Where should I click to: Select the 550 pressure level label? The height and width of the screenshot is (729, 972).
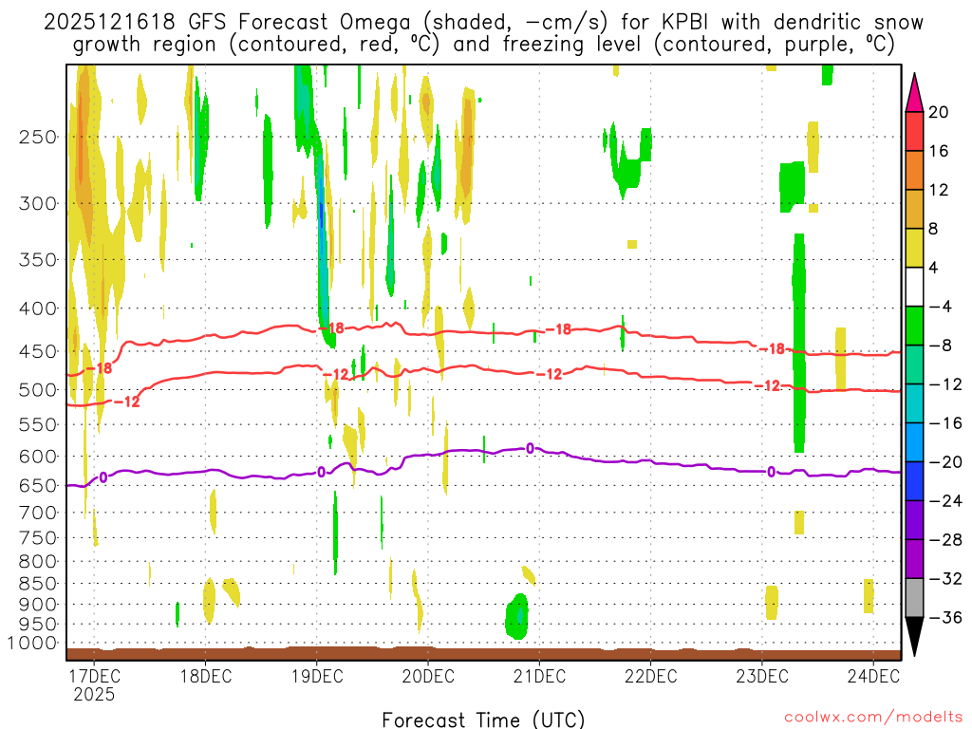tap(38, 424)
